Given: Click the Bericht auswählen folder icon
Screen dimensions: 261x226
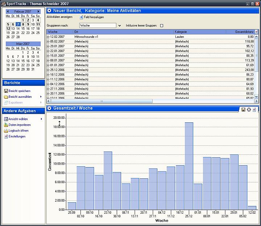Looking at the screenshot, I should [6, 97].
